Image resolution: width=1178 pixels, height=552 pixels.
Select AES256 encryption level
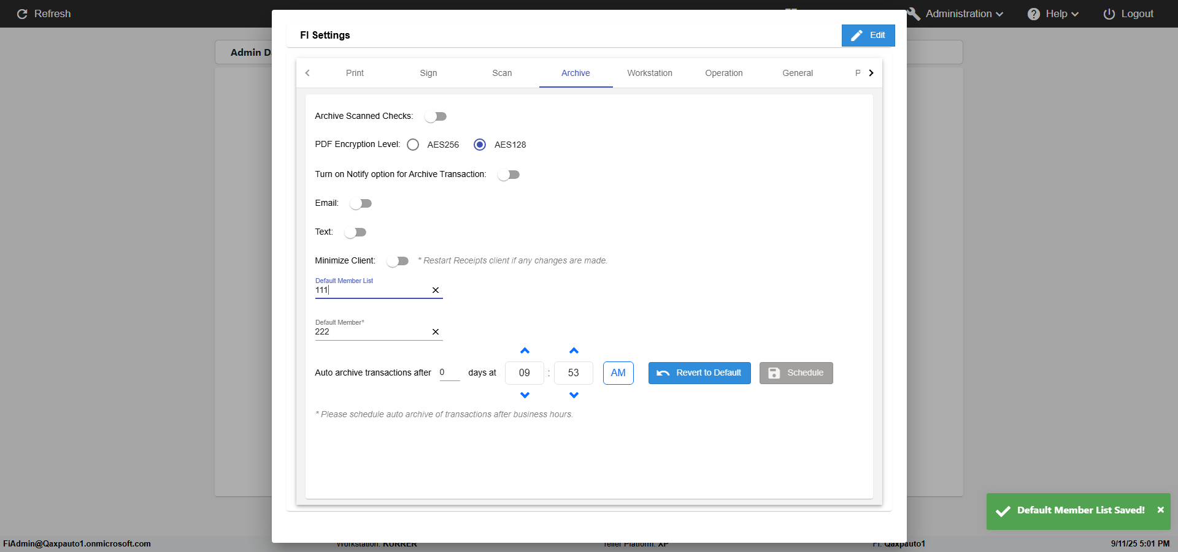click(x=413, y=145)
